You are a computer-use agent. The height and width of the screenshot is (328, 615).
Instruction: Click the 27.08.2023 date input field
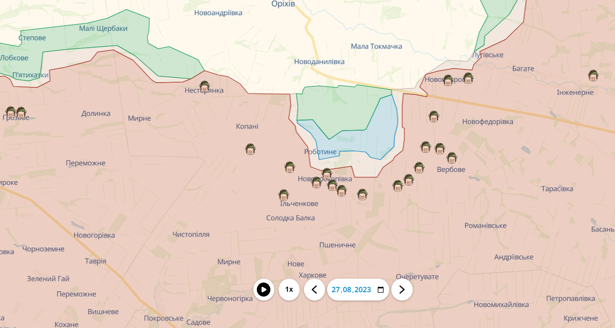point(351,290)
